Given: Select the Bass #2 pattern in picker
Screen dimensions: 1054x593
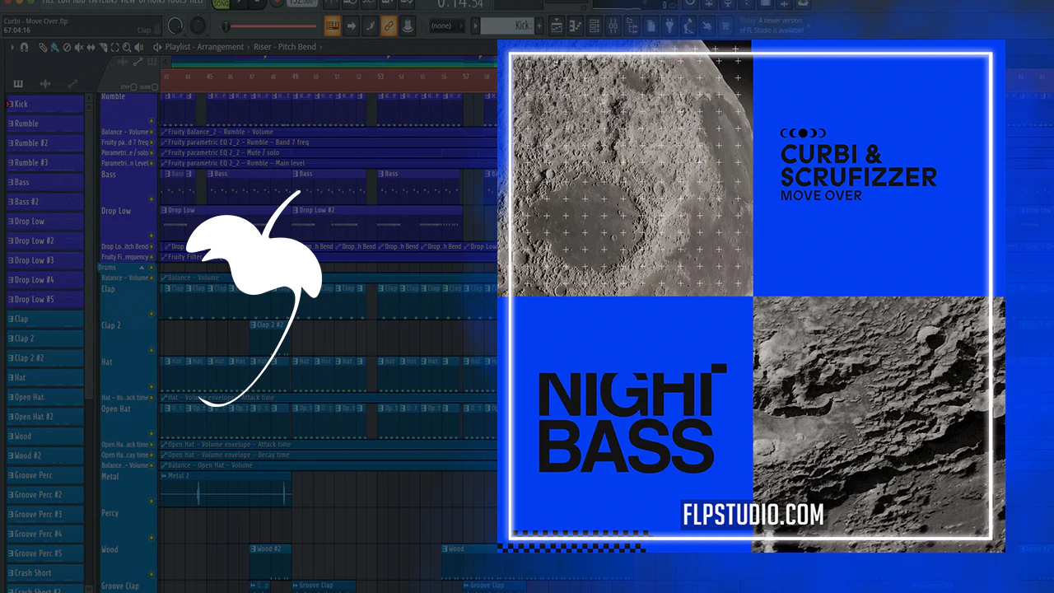Looking at the screenshot, I should 45,202.
